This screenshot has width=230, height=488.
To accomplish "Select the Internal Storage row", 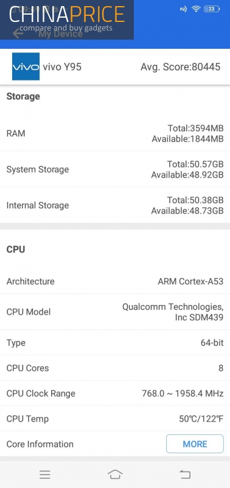I will 115,205.
